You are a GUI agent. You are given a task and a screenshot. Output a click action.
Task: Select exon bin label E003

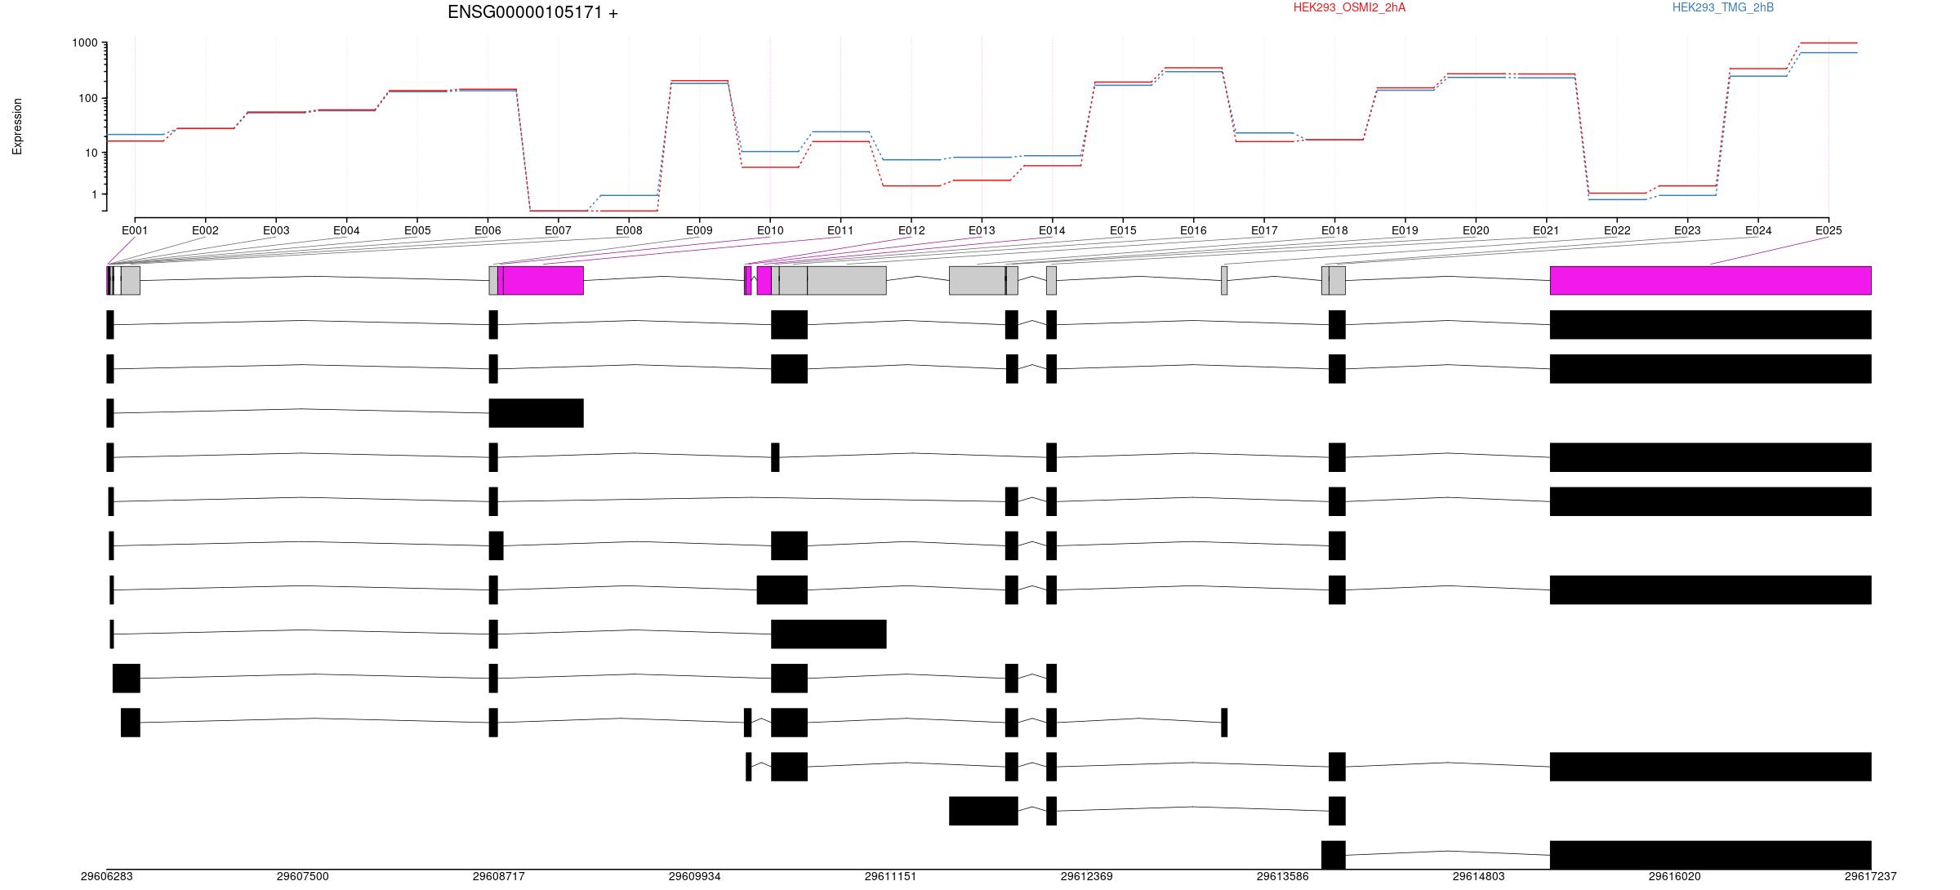276,230
